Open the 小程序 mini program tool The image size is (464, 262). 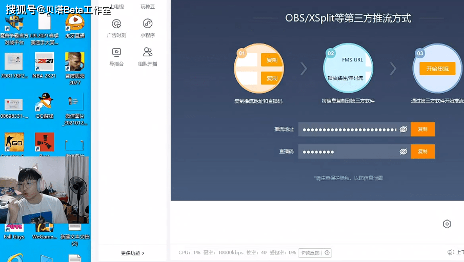pyautogui.click(x=147, y=28)
